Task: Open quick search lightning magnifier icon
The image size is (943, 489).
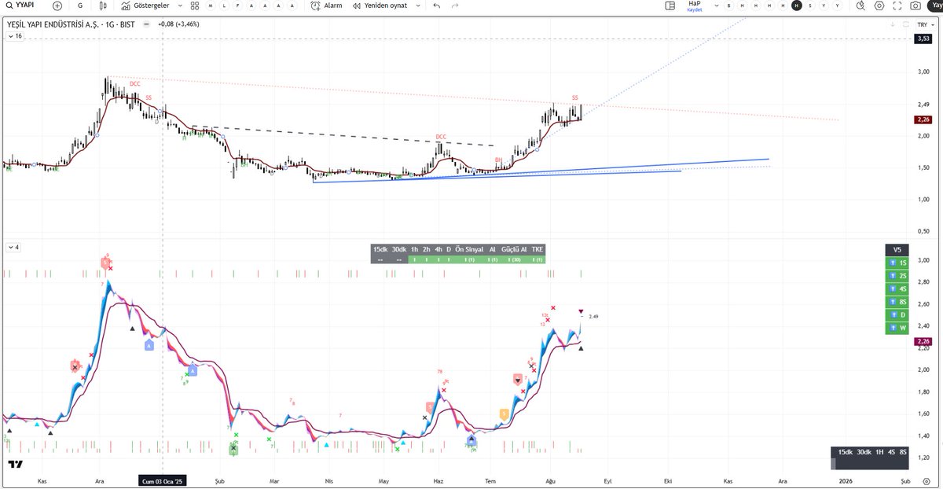Action: click(860, 6)
